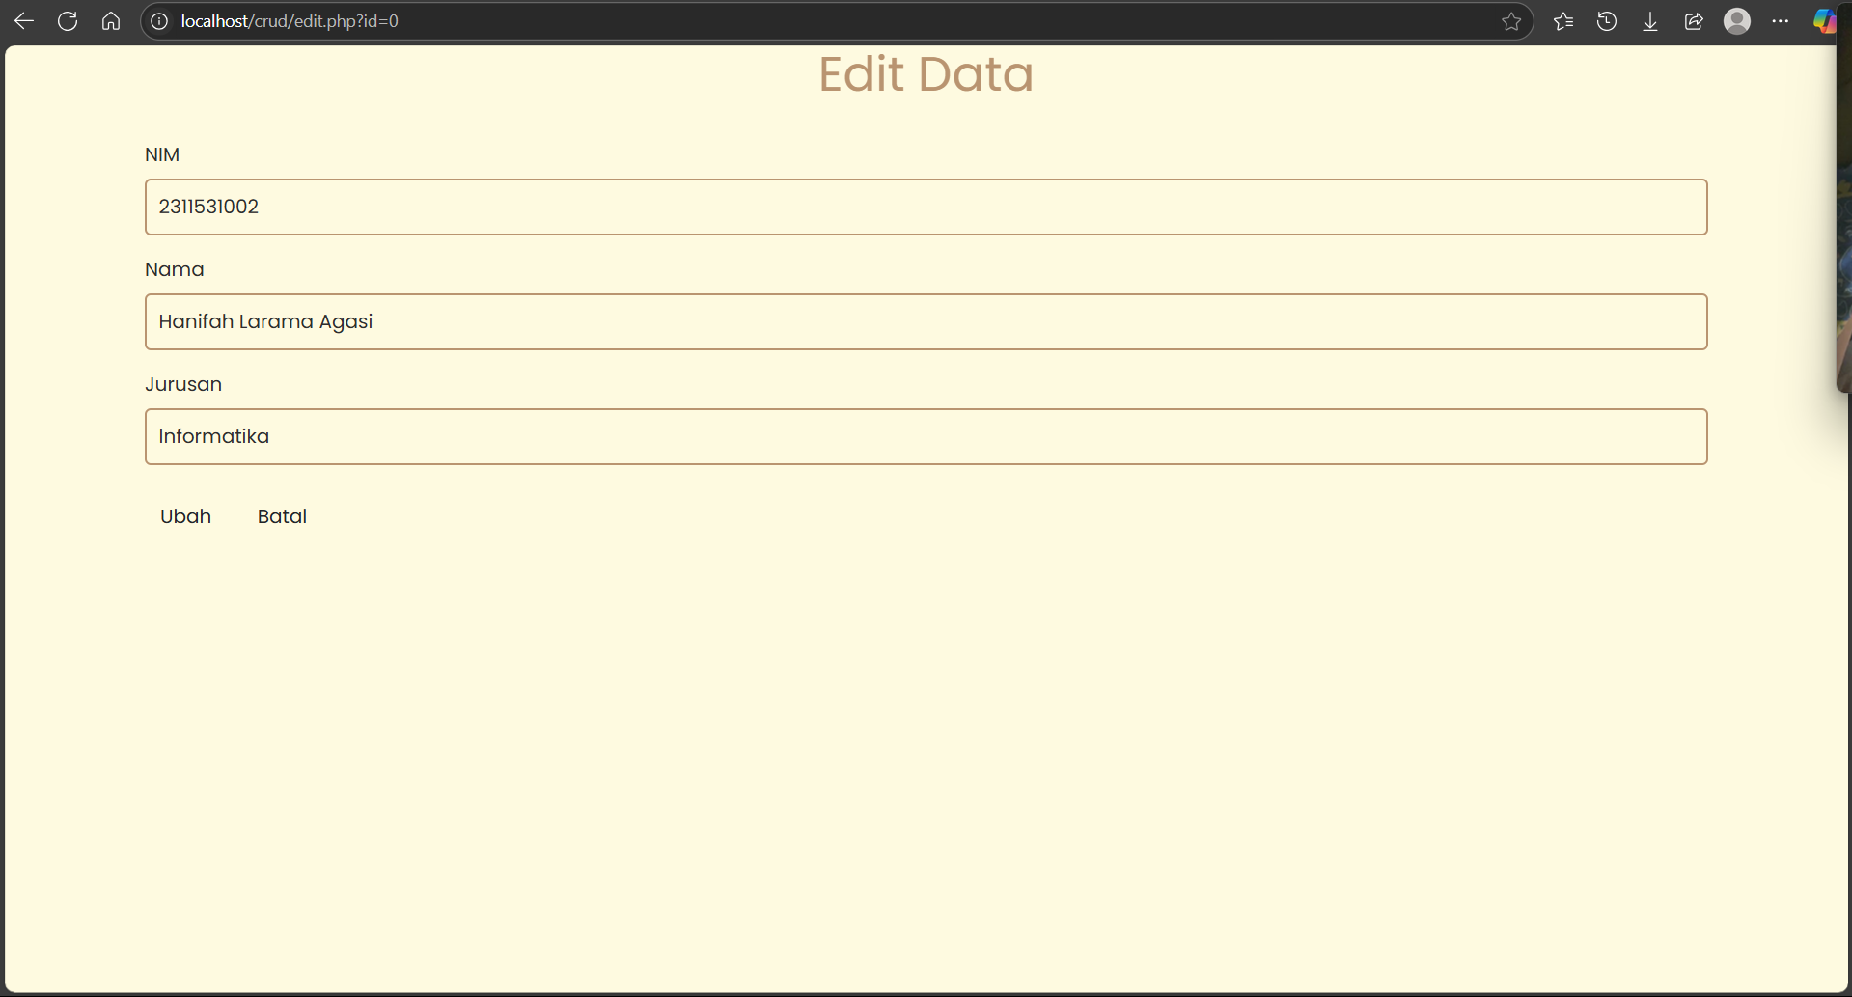1852x997 pixels.
Task: Open the Copilot sidebar
Action: pyautogui.click(x=1823, y=21)
